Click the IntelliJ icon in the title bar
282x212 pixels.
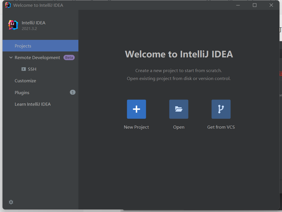click(8, 5)
